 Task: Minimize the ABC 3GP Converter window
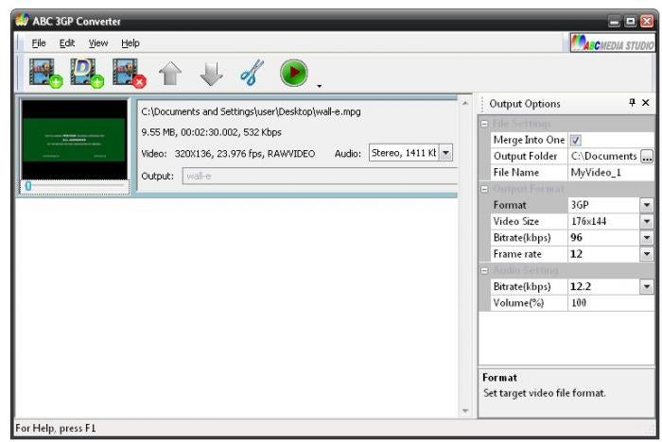pos(615,21)
